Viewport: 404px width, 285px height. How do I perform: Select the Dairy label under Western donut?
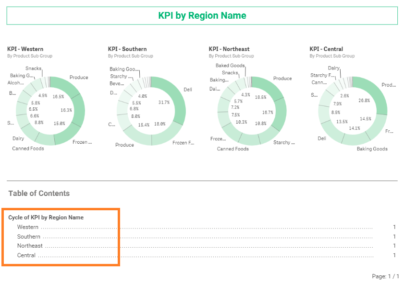tap(18, 138)
